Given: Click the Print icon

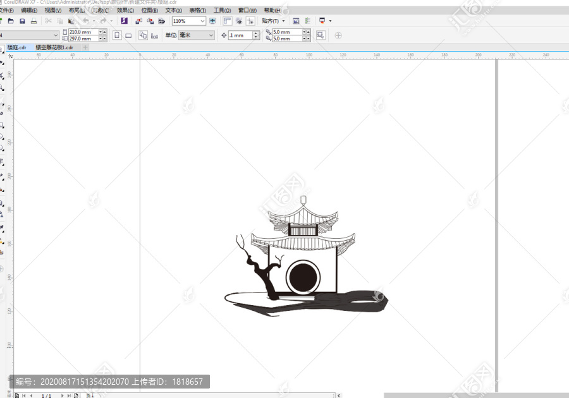Looking at the screenshot, I should coord(34,21).
